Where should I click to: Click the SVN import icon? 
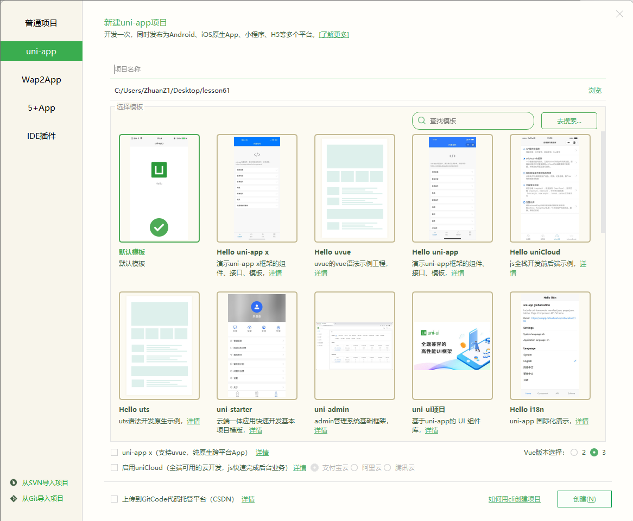[x=14, y=482]
